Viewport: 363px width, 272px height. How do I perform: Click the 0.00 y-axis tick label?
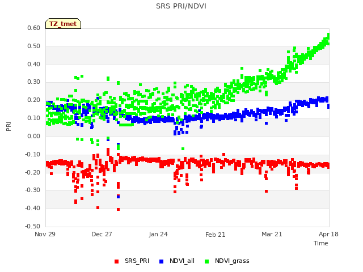[x=34, y=136]
